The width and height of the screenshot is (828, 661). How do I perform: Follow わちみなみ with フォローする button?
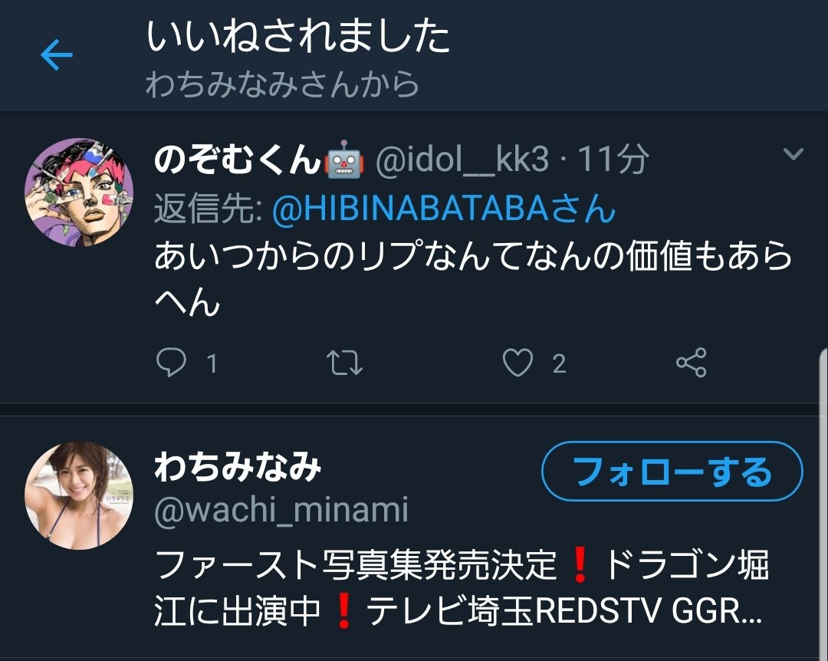(672, 471)
